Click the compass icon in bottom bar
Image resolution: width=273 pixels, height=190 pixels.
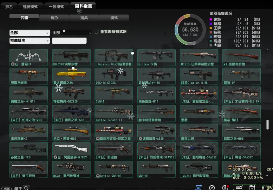click(212, 187)
